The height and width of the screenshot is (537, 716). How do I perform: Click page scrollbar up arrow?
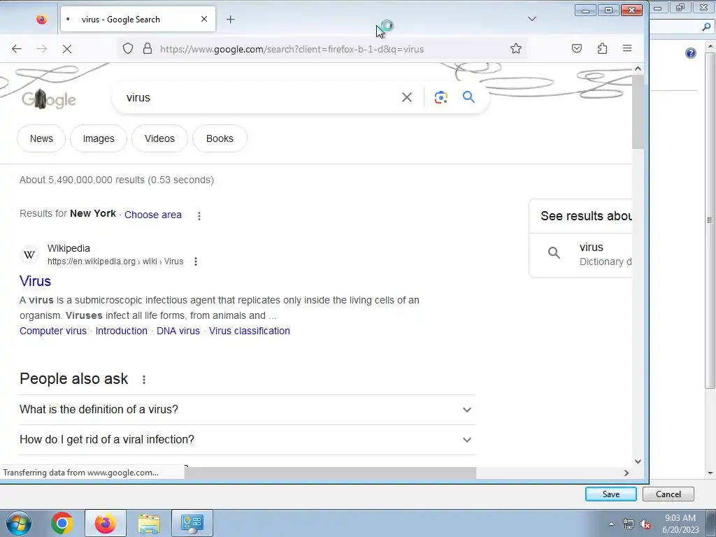638,69
